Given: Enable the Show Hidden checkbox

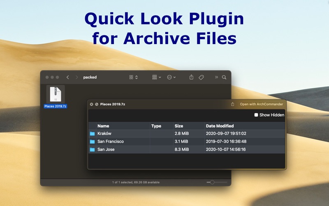Looking at the screenshot, I should coord(256,115).
